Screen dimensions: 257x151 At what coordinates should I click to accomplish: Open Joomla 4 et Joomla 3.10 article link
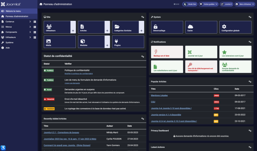[x=171, y=109]
